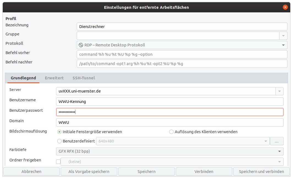This screenshot has width=293, height=179.
Task: Click into the Bezeichnung text field
Action: (x=182, y=27)
